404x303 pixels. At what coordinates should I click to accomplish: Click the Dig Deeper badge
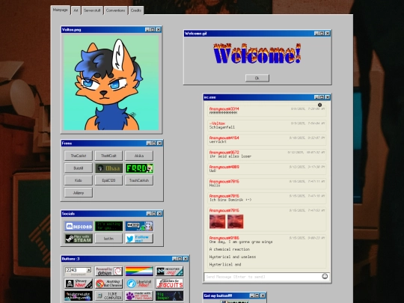pyautogui.click(x=169, y=296)
